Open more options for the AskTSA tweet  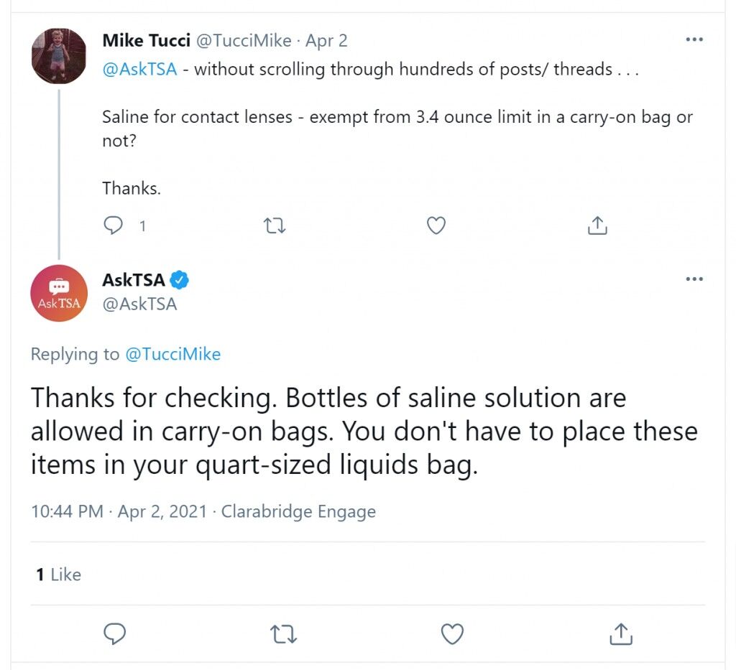[694, 279]
